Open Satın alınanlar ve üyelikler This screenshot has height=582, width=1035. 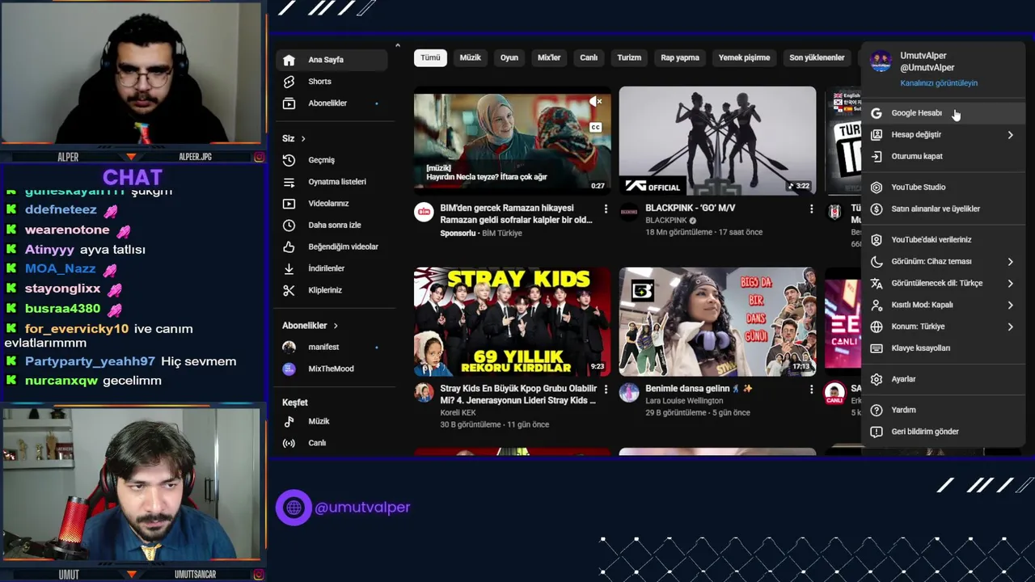pyautogui.click(x=943, y=209)
